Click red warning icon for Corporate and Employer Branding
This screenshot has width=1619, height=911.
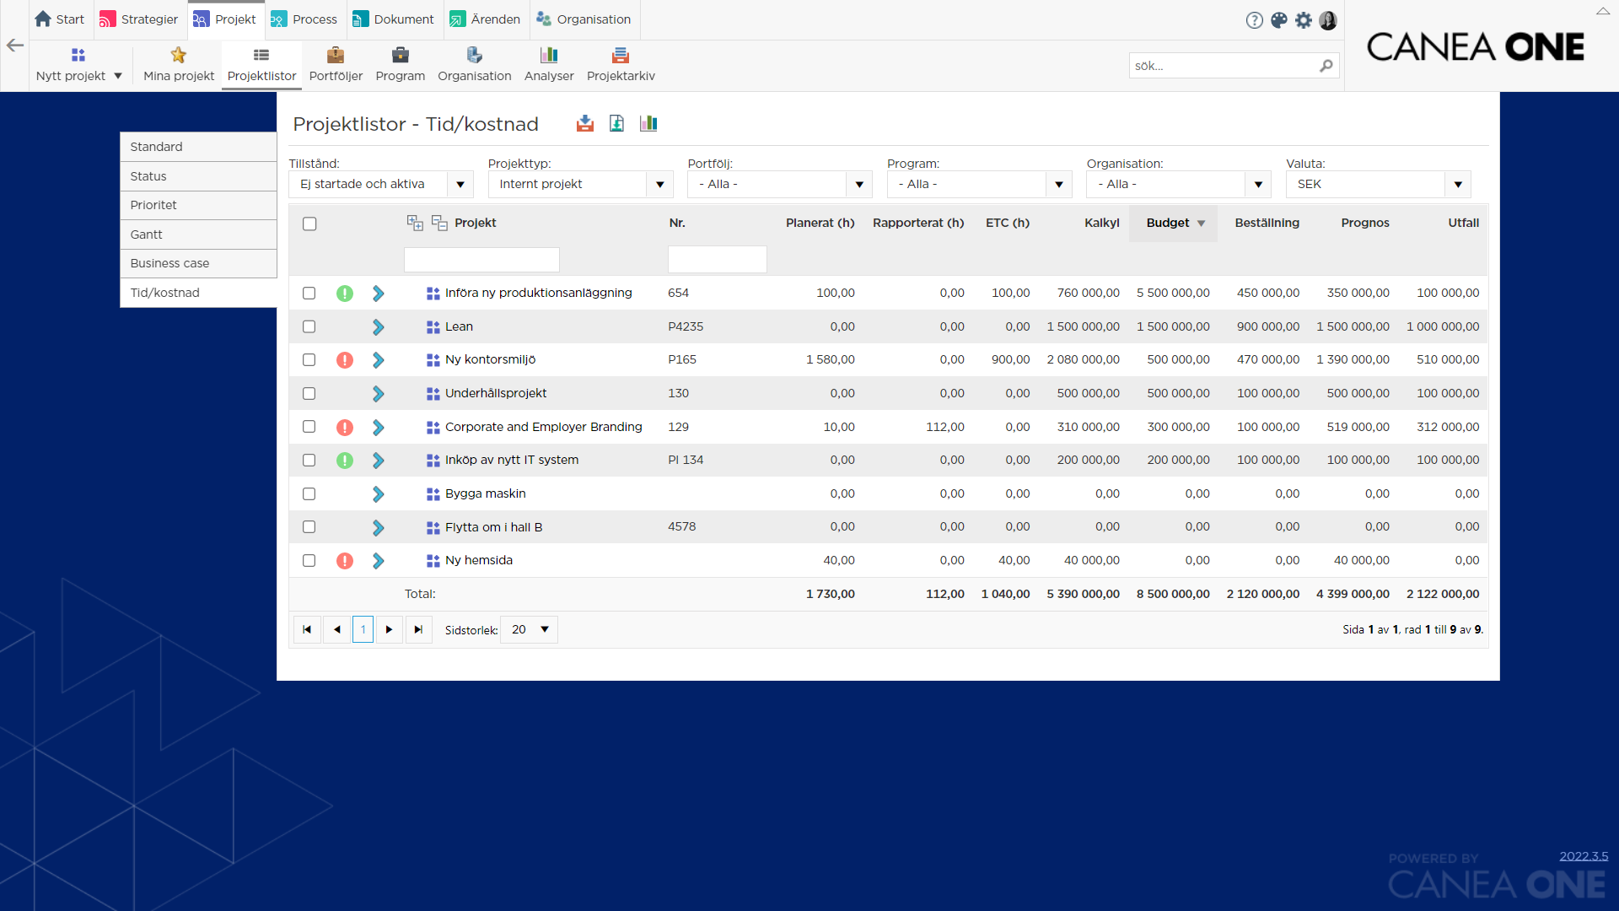point(345,428)
